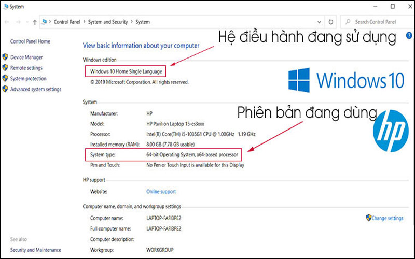Open Control Panel Home
The width and height of the screenshot is (415, 259).
(30, 41)
